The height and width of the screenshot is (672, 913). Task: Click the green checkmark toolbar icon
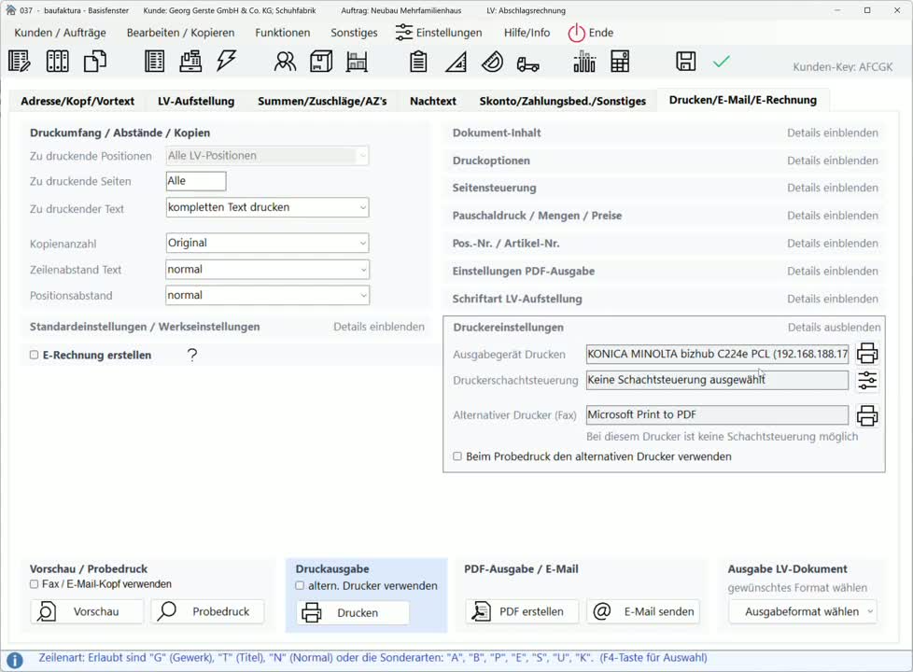[x=722, y=62]
